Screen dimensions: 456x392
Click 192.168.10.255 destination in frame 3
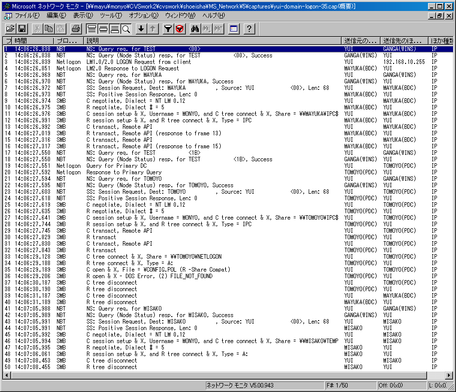[x=404, y=62]
